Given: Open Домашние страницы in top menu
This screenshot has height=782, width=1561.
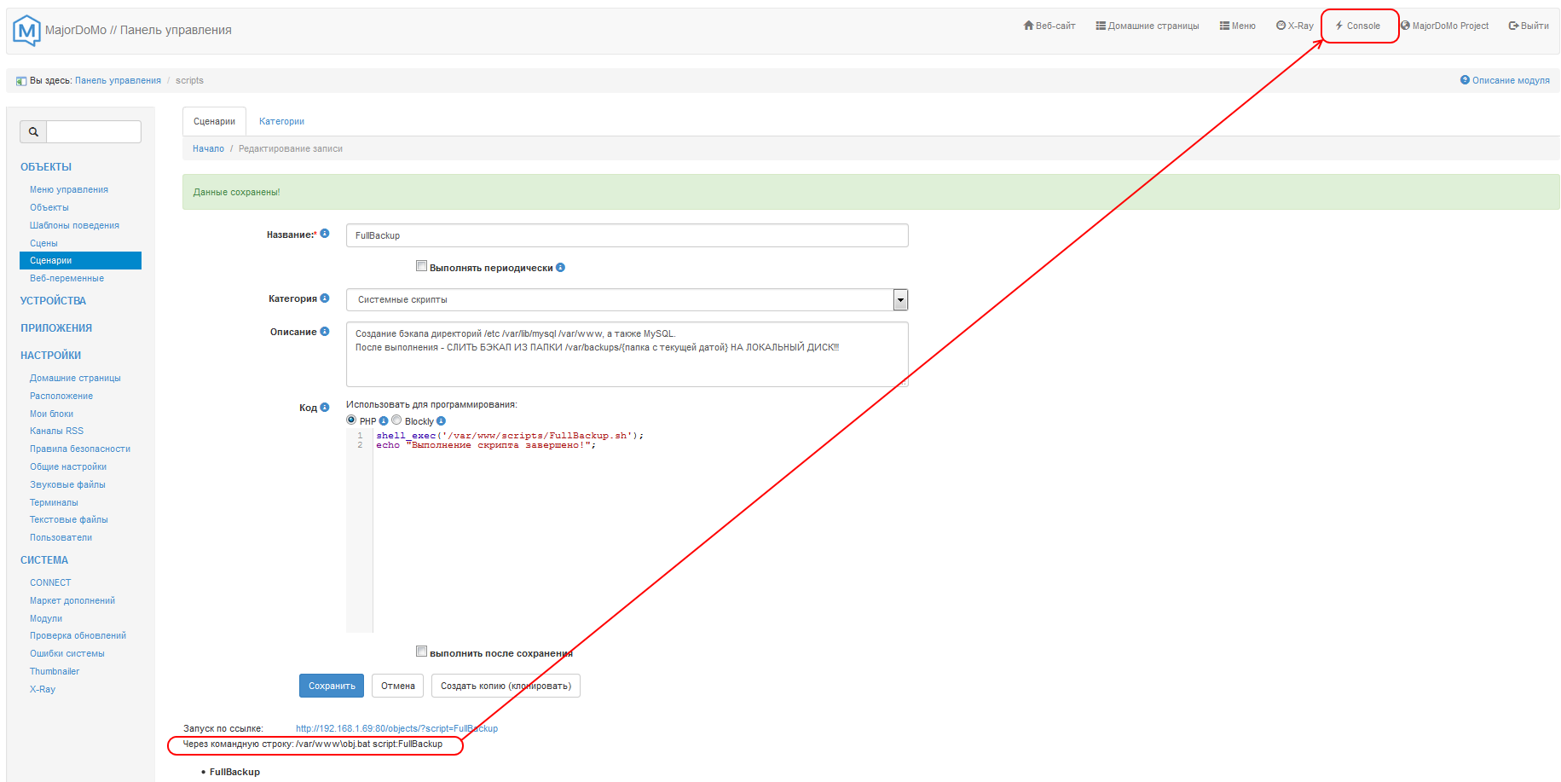Looking at the screenshot, I should [1148, 26].
